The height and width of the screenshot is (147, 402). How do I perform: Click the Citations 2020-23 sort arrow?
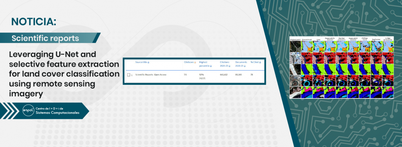[x=229, y=66]
